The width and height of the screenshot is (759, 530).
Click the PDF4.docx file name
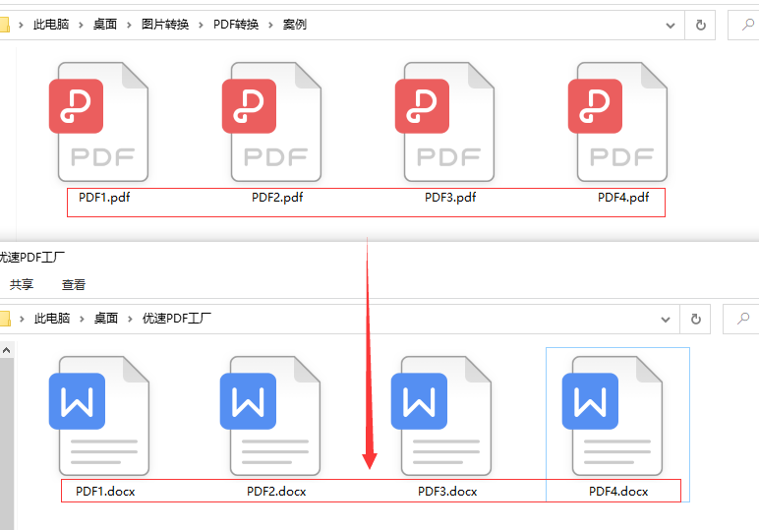pyautogui.click(x=618, y=492)
